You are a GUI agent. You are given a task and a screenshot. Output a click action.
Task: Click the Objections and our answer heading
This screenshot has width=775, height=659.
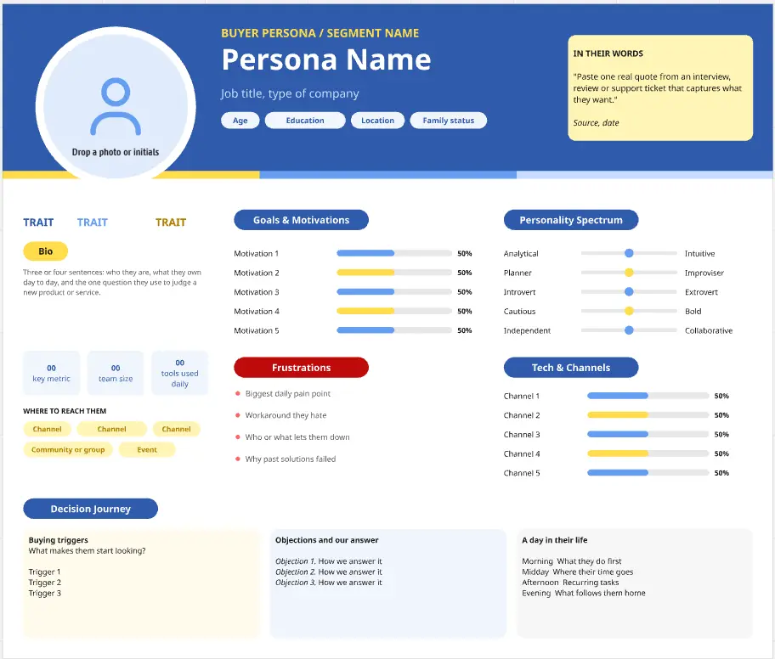(x=326, y=540)
